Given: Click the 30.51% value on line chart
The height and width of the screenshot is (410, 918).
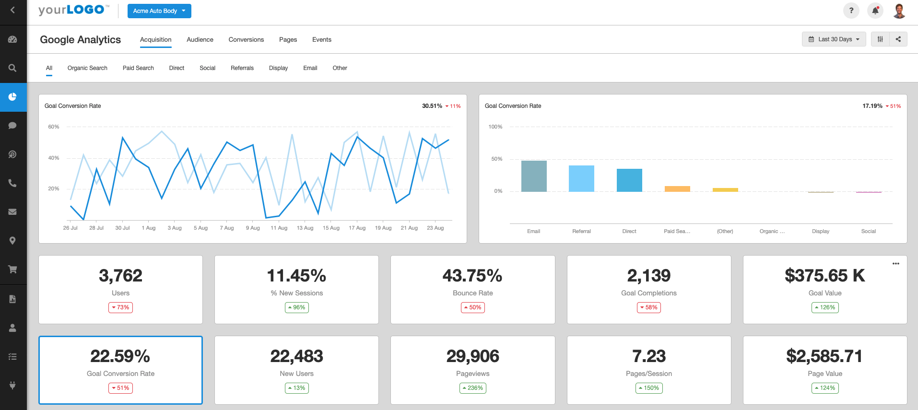Looking at the screenshot, I should pos(432,106).
